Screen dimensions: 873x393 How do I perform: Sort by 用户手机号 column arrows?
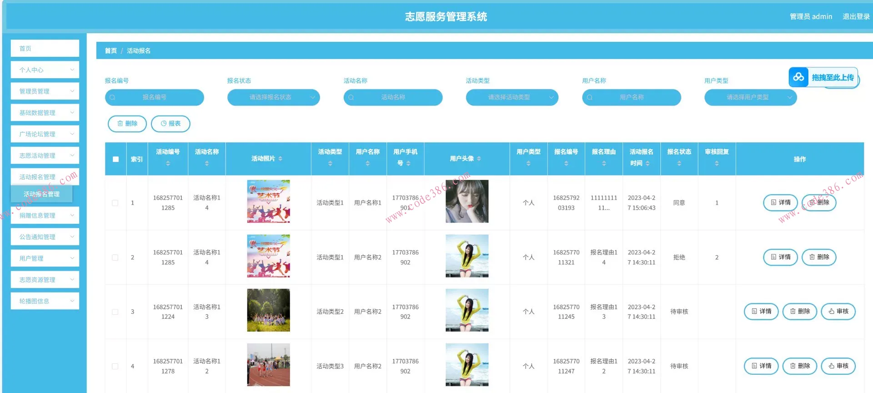click(408, 163)
